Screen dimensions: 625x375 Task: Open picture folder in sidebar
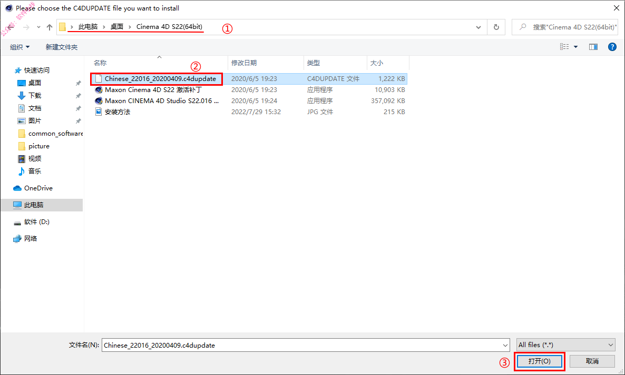click(x=38, y=146)
